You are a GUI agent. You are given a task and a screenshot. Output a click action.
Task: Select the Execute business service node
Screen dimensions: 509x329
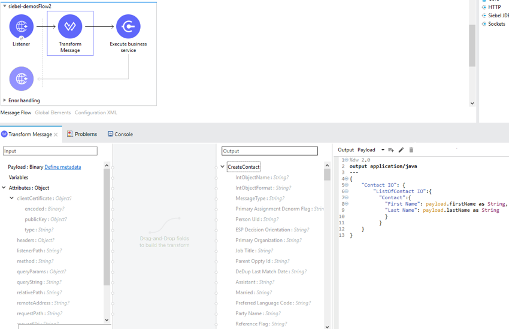point(128,27)
